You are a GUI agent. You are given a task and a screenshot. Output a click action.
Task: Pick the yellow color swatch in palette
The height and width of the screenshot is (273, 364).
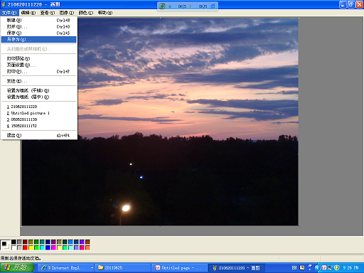click(x=31, y=247)
